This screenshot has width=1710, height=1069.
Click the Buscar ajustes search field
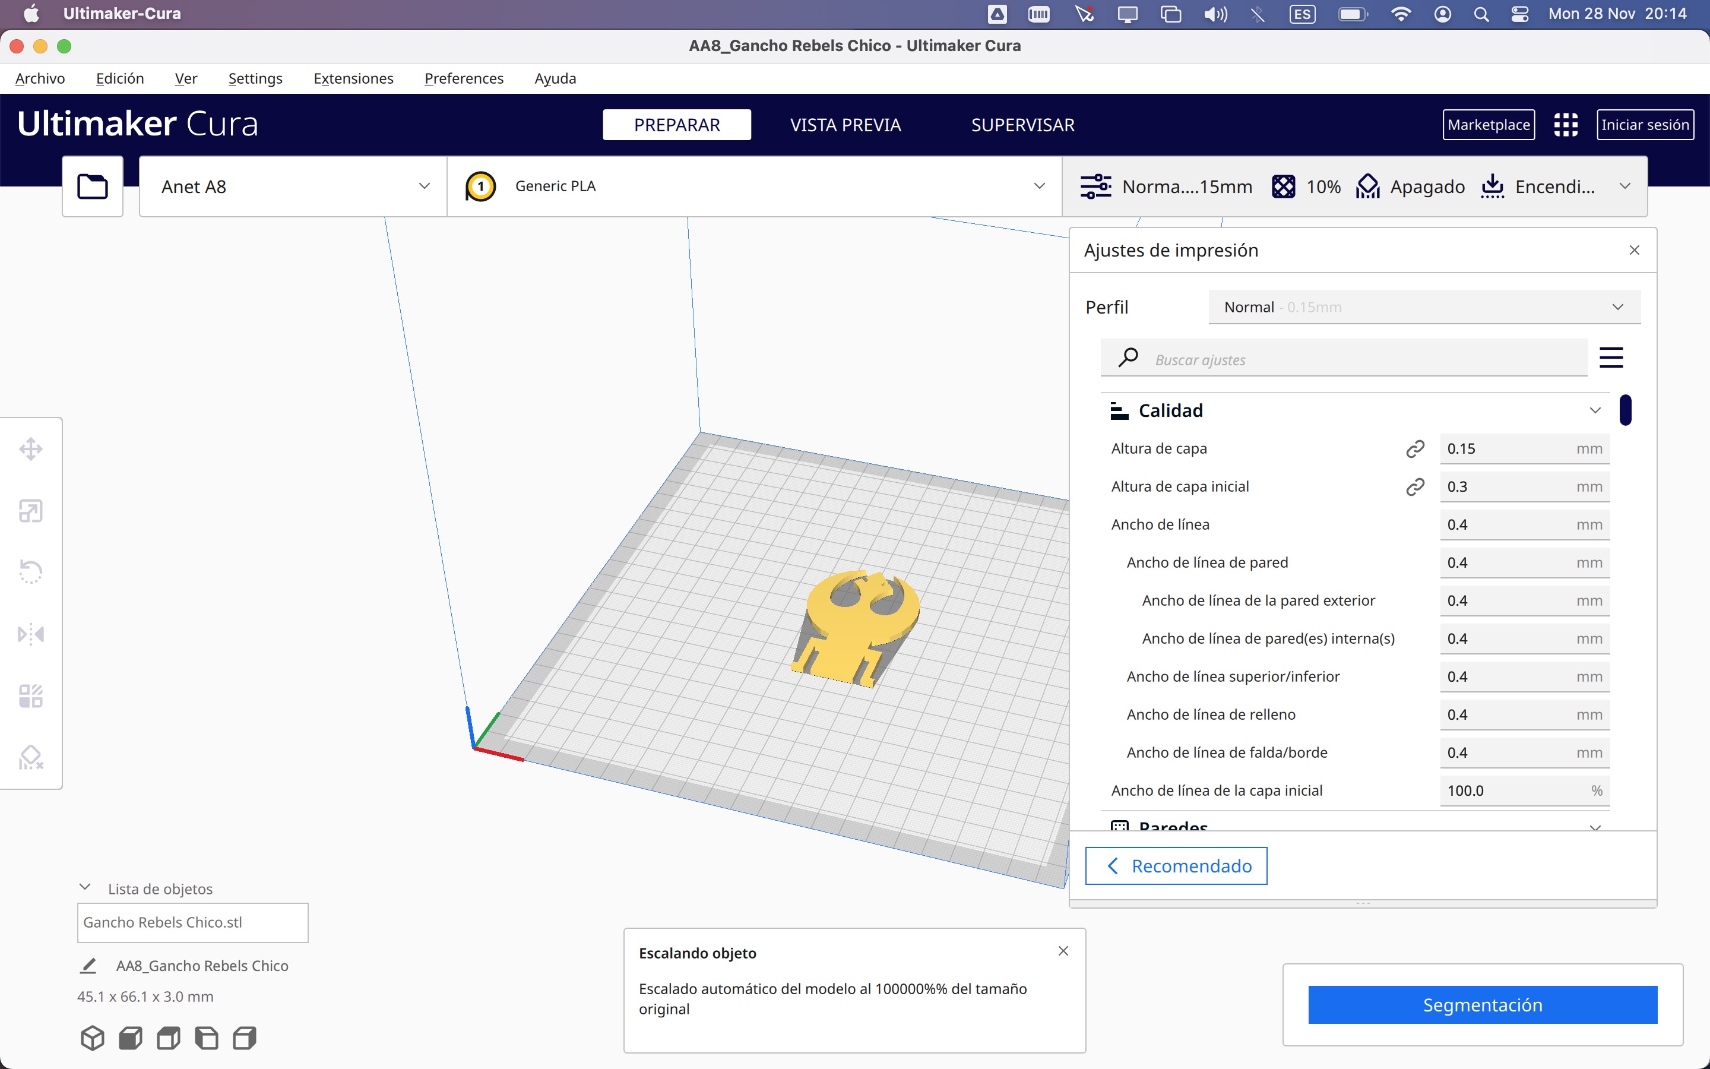tap(1343, 358)
